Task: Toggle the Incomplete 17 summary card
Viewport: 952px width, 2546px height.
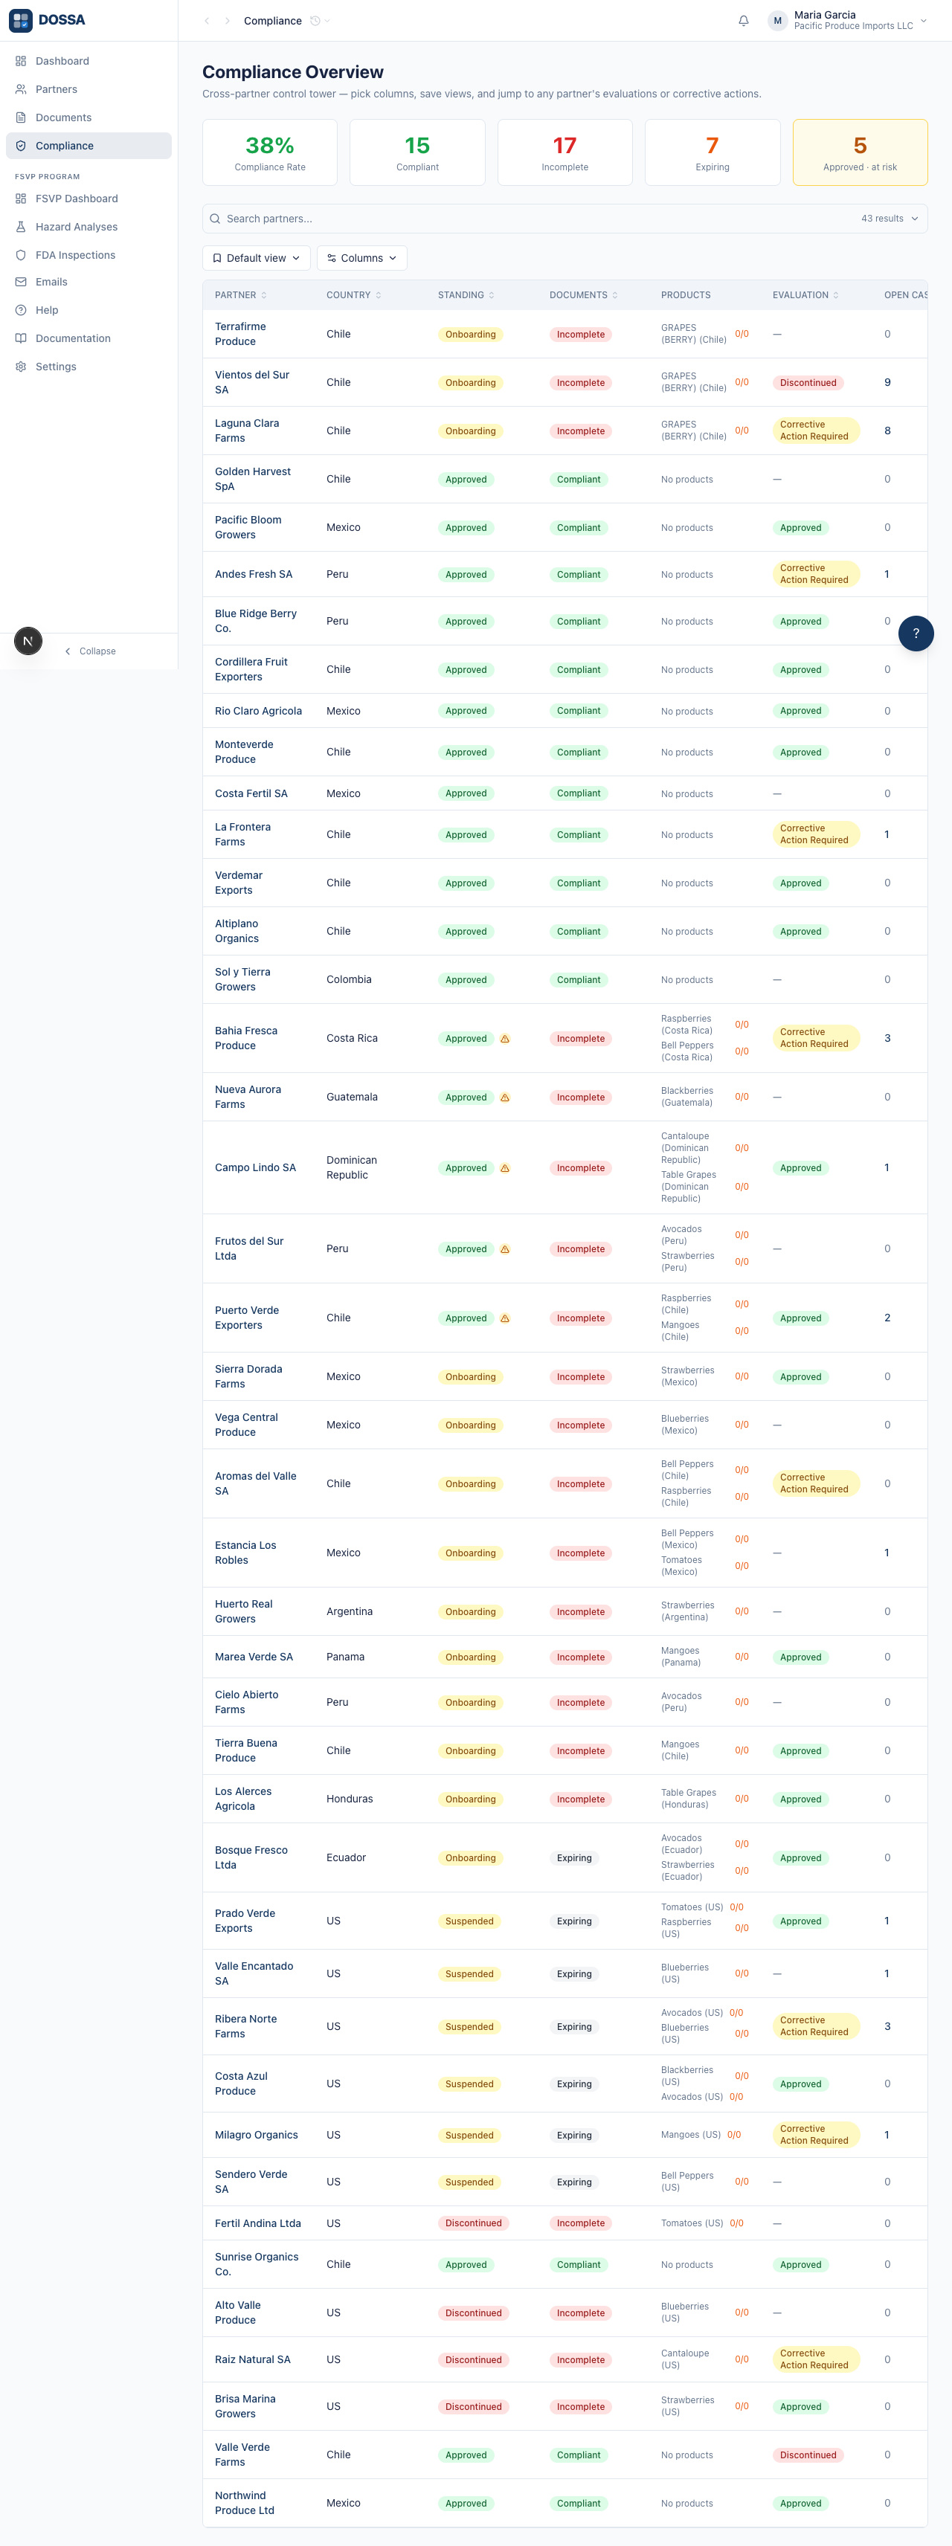Action: tap(565, 152)
